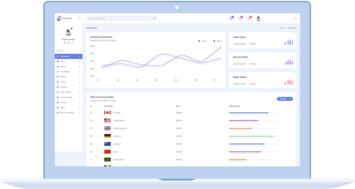
Task: Toggle Site B series in chart legend
Action: [x=217, y=41]
